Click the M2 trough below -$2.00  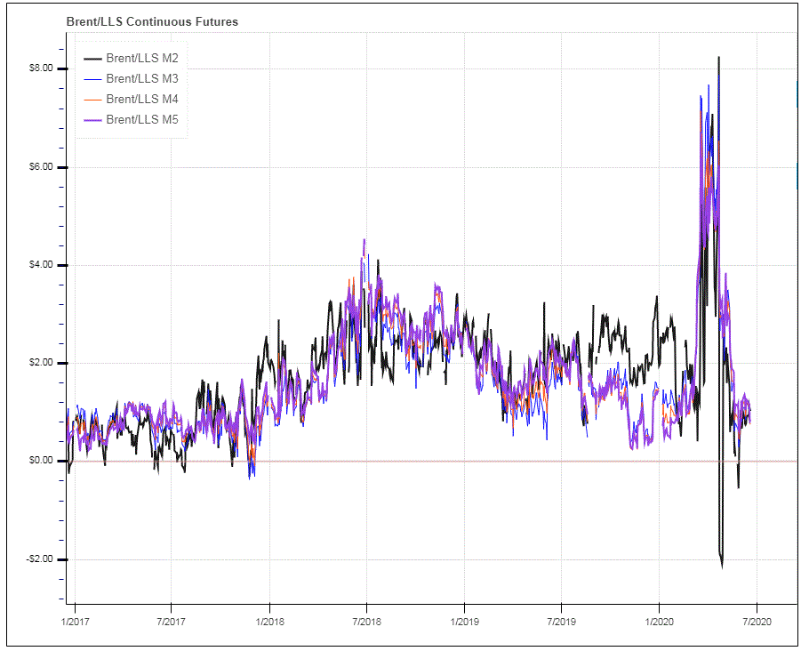pos(722,567)
